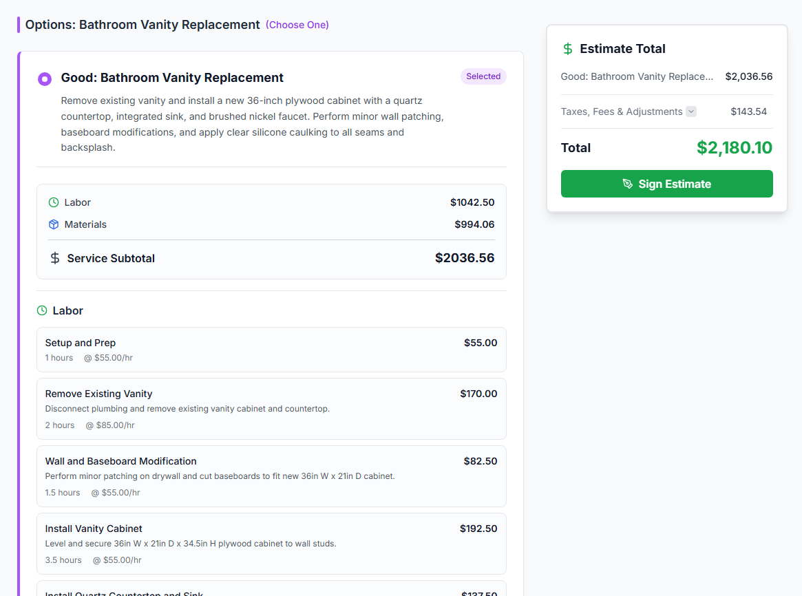Screen dimensions: 802x596
Task: Click the Service Subtotal amount $2036.56
Action: 465,258
